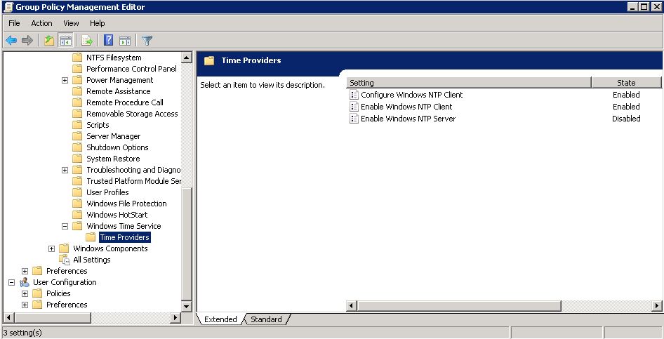Select Windows File Protection tree item
The height and width of the screenshot is (339, 664).
click(126, 204)
